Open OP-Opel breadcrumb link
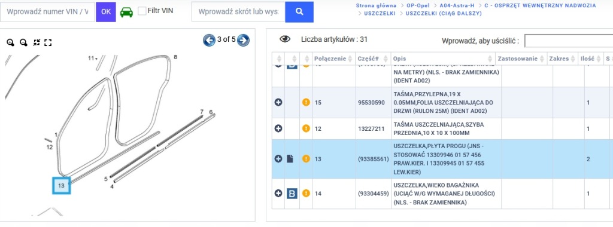613x227 pixels. [418, 5]
